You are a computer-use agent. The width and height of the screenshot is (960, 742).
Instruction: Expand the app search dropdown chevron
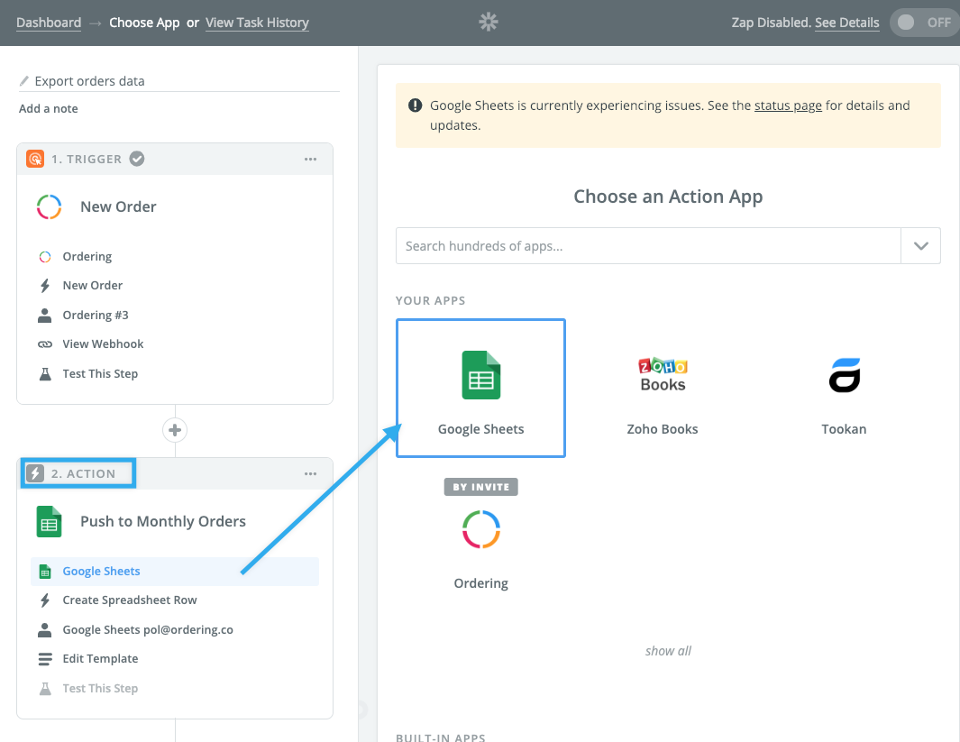point(921,246)
